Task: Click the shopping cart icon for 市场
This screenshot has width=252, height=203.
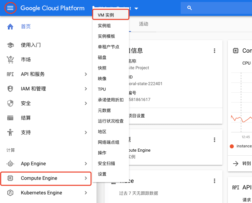Action: pyautogui.click(x=10, y=60)
